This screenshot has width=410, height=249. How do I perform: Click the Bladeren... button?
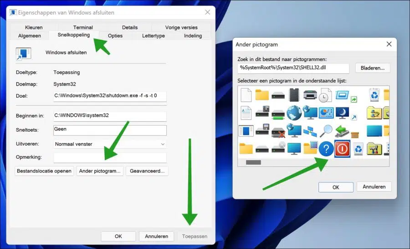373,68
